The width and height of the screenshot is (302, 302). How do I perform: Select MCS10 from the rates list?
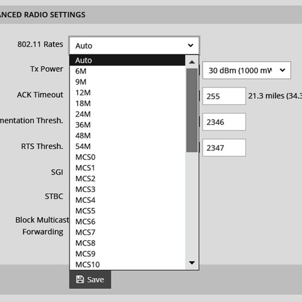(x=127, y=265)
